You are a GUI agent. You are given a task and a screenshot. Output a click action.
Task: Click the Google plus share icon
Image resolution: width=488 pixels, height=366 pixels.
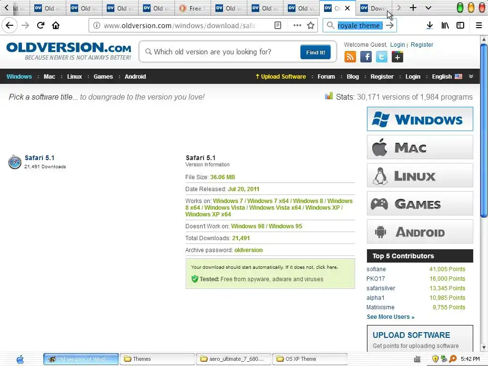[x=397, y=57]
